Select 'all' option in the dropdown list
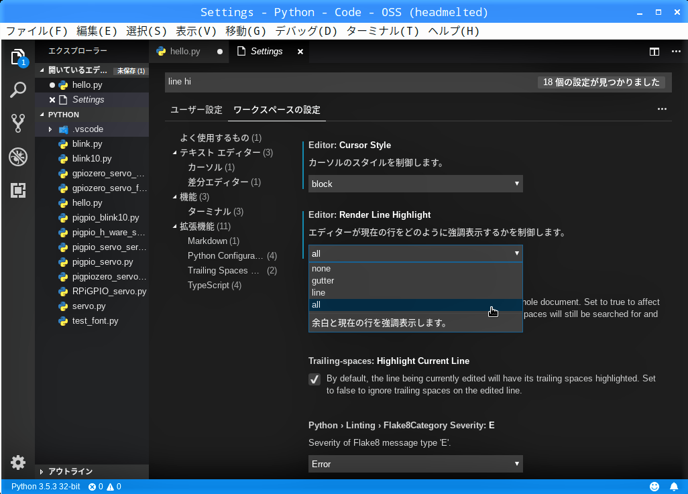688x494 pixels. coord(416,305)
